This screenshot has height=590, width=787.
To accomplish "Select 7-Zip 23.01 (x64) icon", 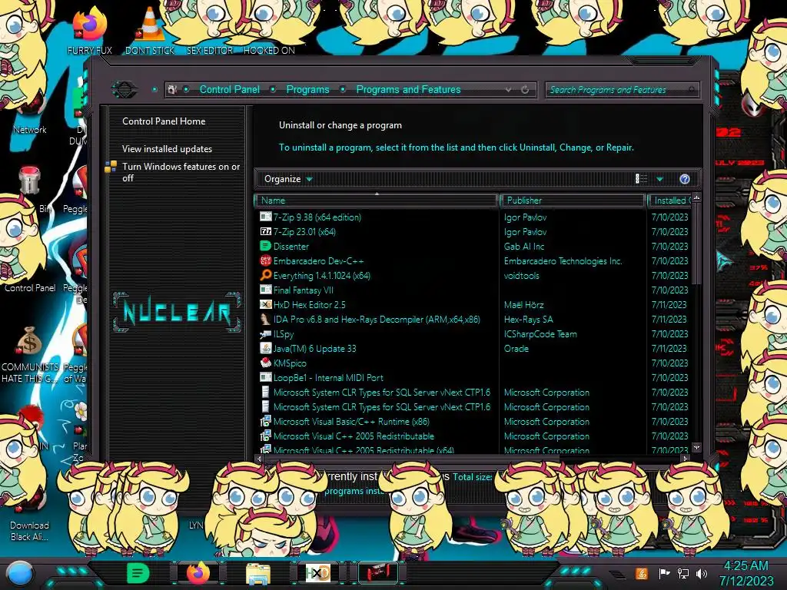I will [265, 231].
